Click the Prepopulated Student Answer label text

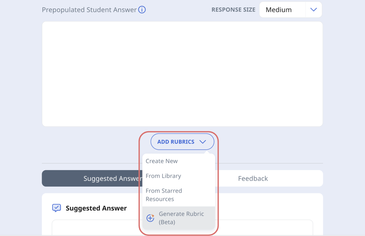click(89, 10)
